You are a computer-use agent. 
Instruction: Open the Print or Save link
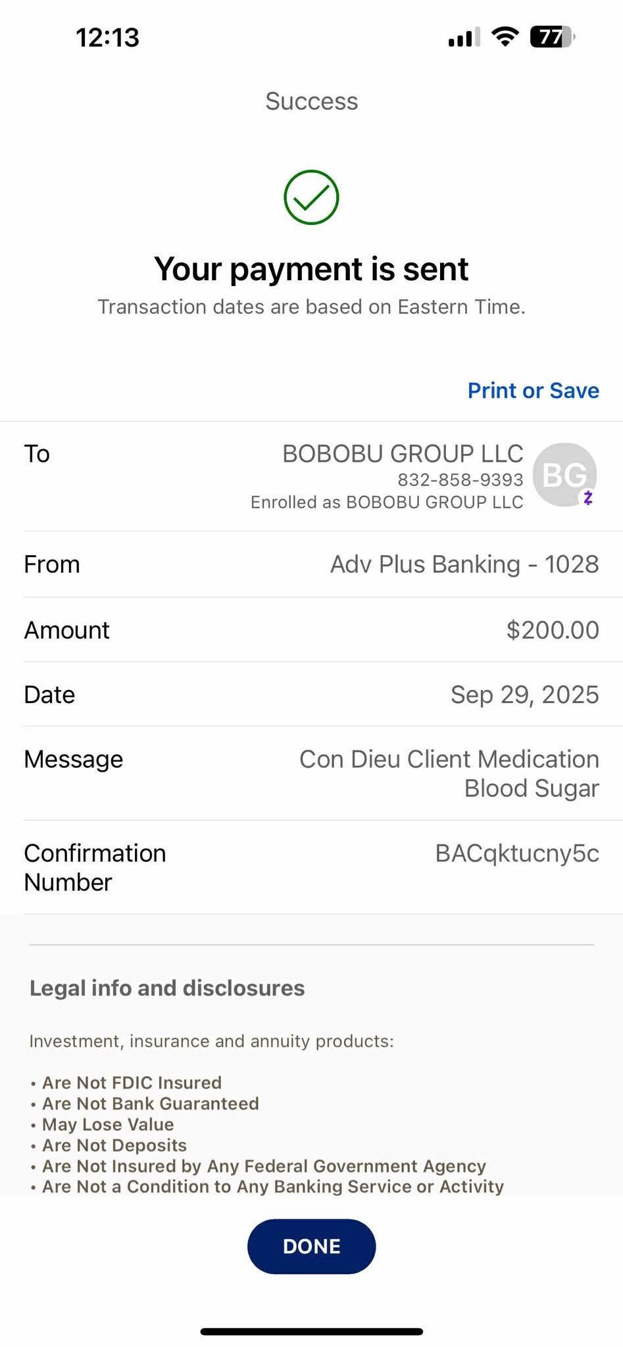pos(533,391)
